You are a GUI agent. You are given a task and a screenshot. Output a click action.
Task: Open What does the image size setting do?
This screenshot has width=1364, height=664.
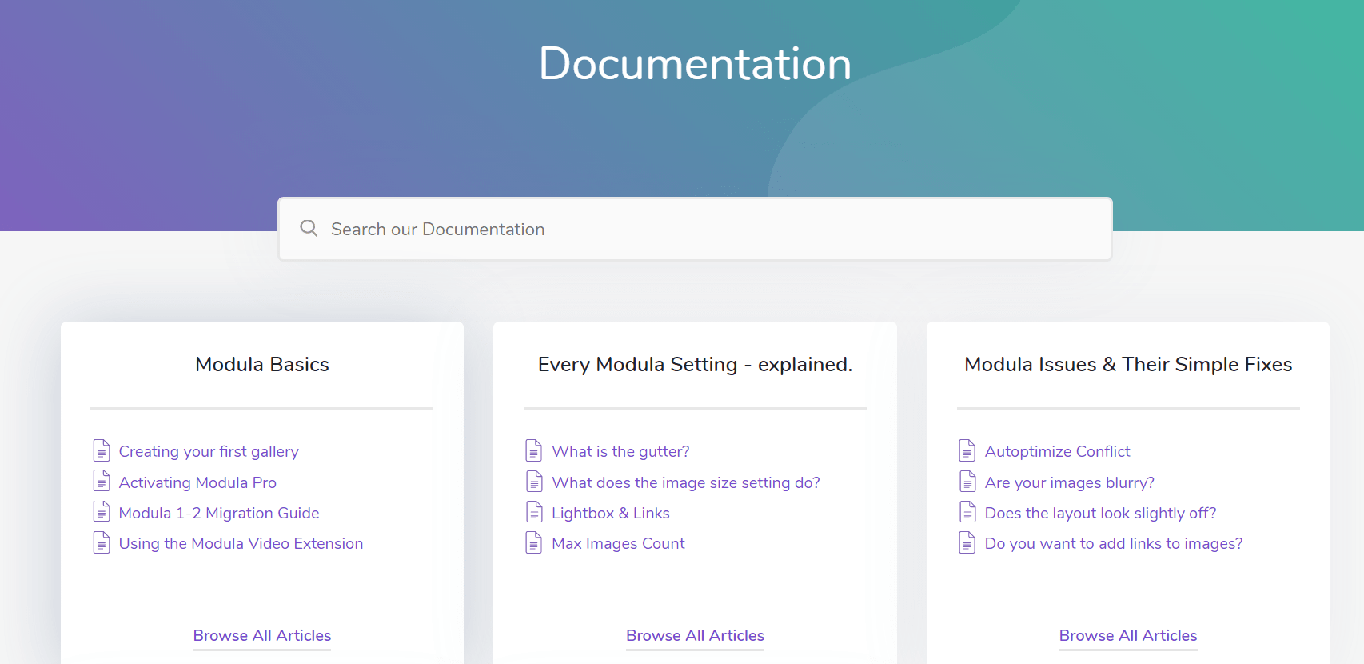pos(686,482)
